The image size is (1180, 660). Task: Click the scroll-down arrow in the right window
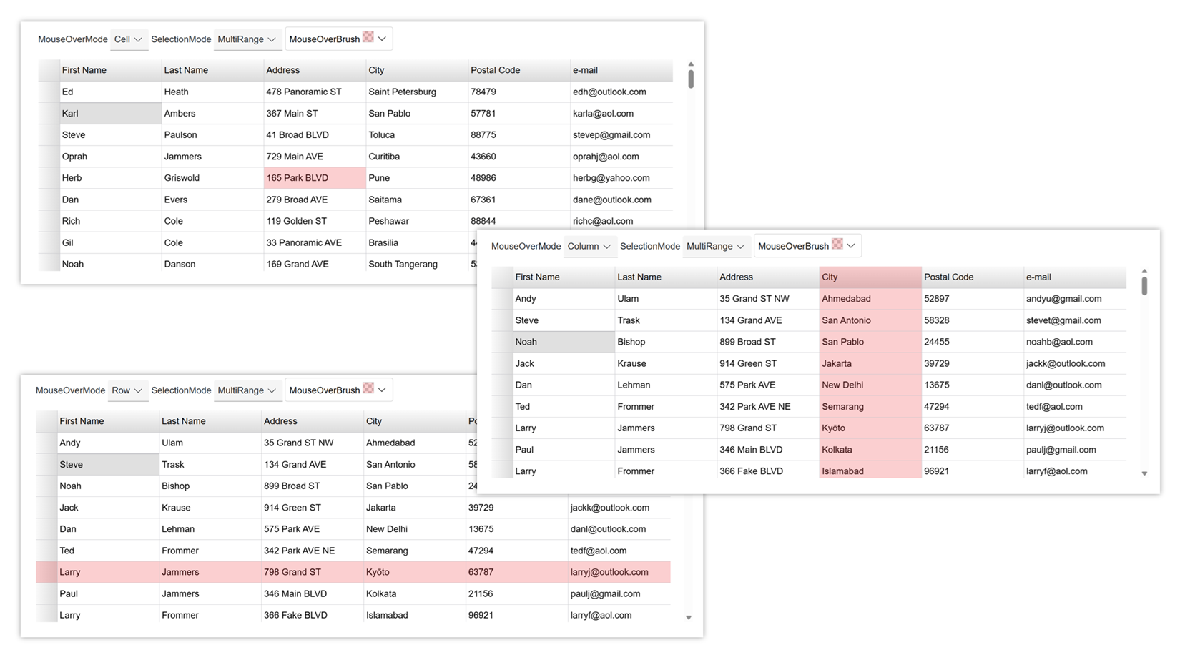(1144, 473)
